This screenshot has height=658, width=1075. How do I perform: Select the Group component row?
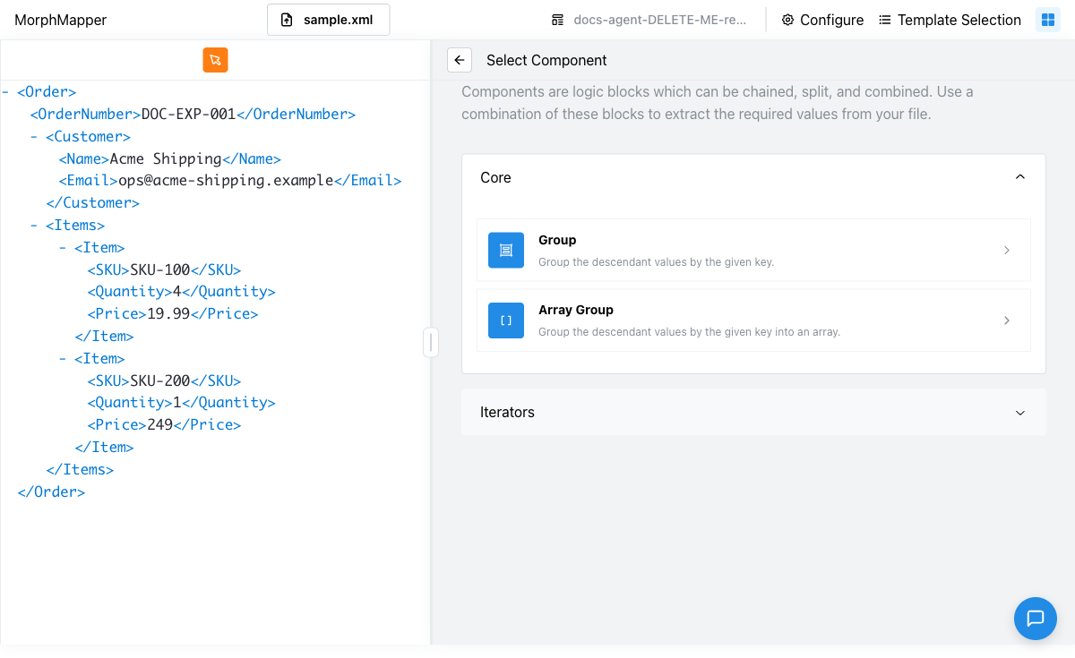753,251
